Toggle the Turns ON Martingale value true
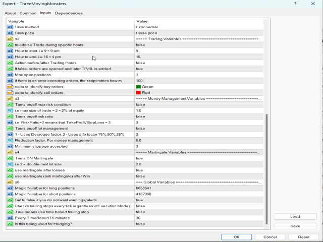Viewport: 323px width, 242px height. [x=199, y=158]
